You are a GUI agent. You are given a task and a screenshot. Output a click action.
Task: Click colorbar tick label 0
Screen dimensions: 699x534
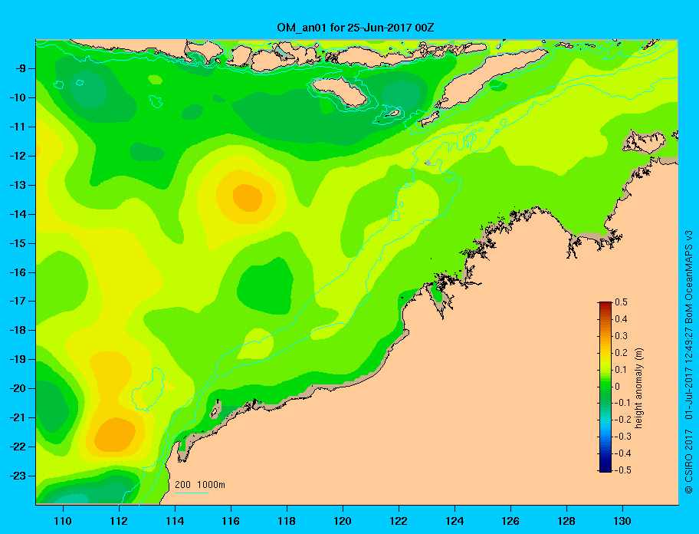coord(618,387)
